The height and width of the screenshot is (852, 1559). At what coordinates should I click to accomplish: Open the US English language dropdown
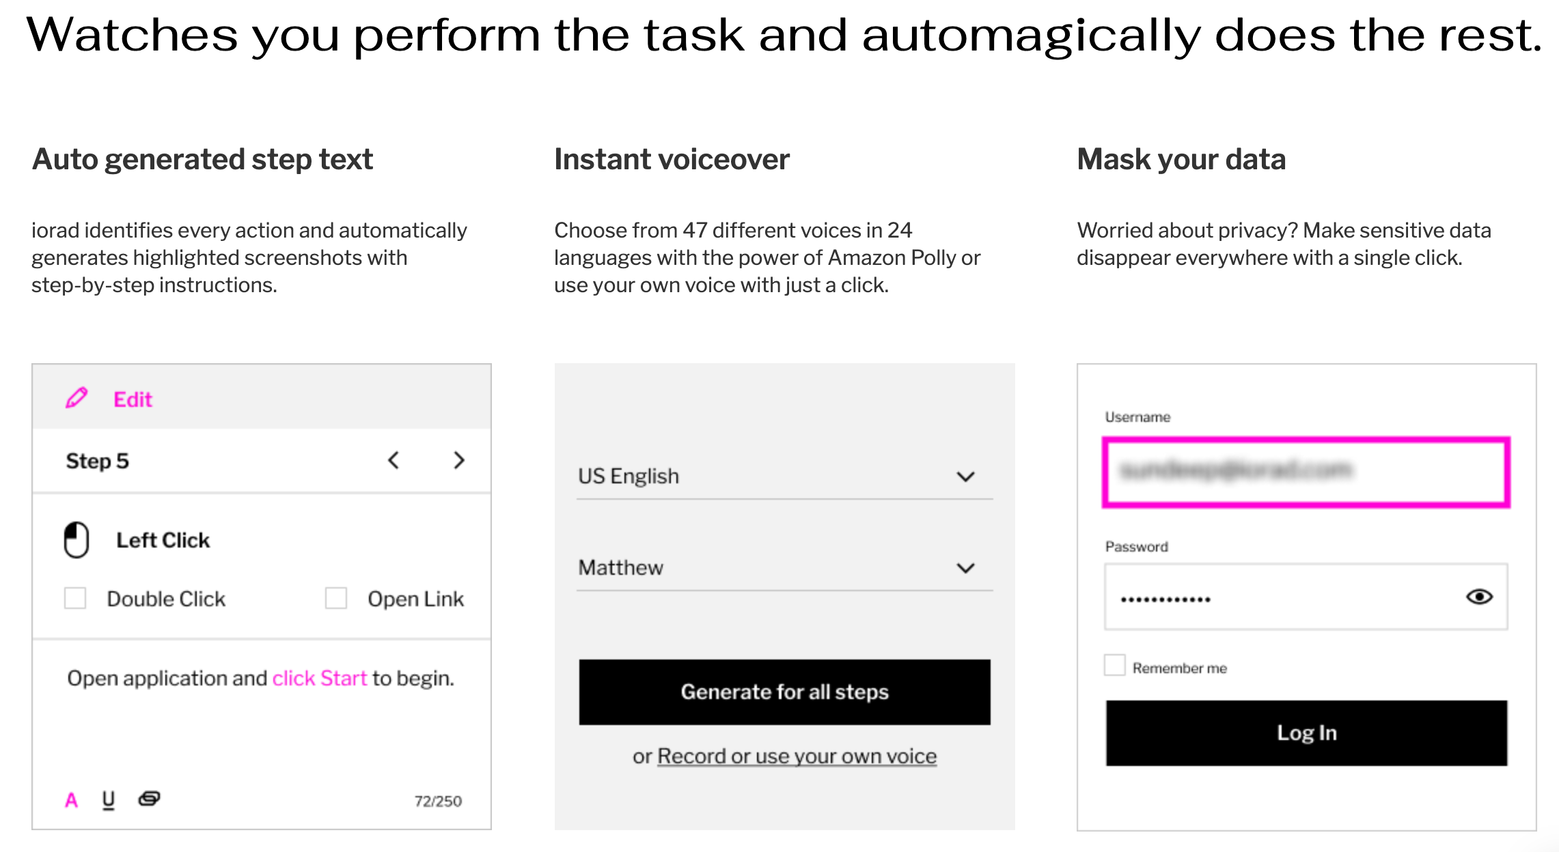click(784, 476)
